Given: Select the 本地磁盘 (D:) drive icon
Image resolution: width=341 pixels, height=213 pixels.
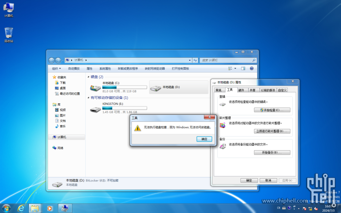Looking at the screenshot, I should pos(156,88).
